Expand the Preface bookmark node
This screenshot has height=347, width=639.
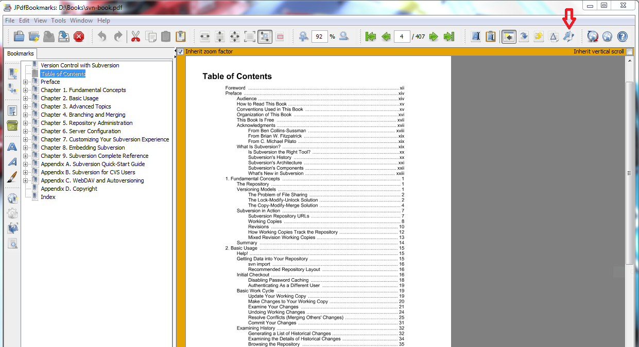(x=26, y=82)
